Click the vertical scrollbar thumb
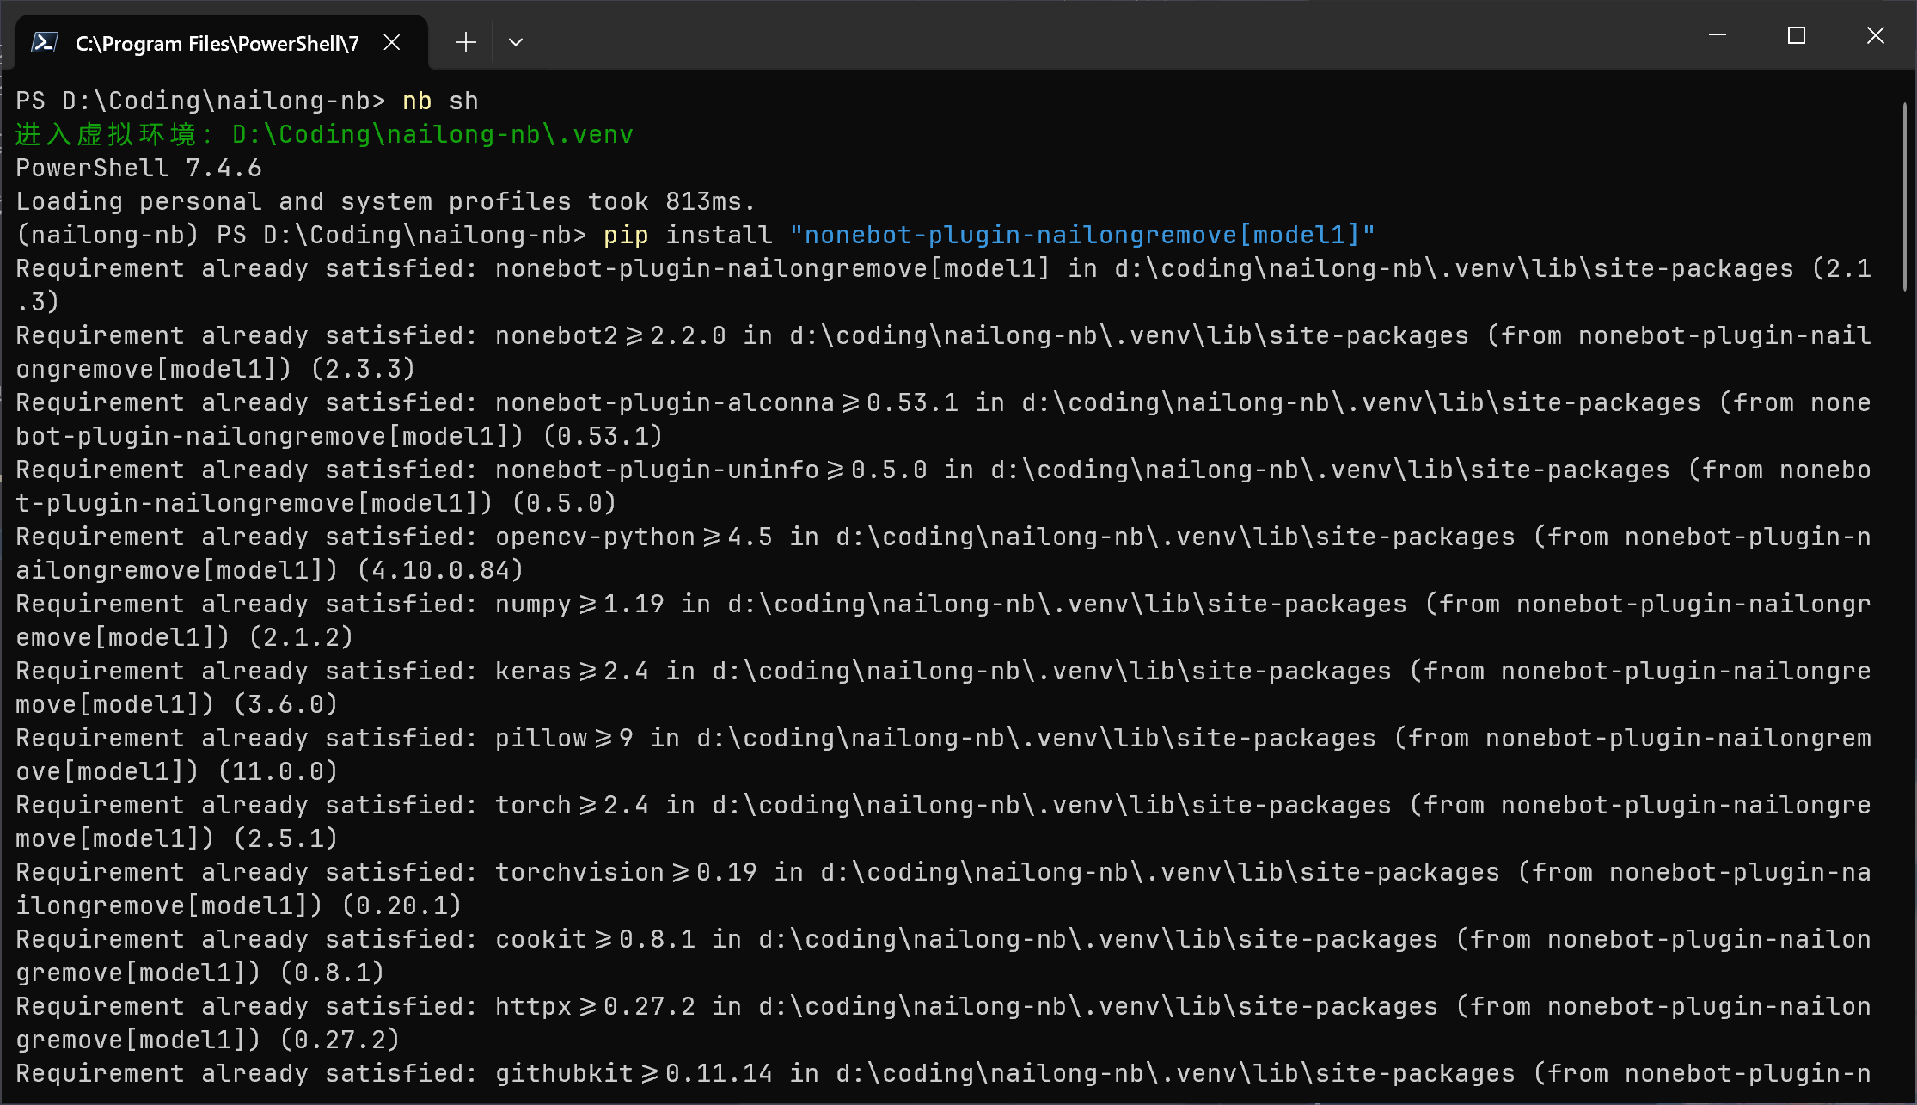 point(1905,198)
